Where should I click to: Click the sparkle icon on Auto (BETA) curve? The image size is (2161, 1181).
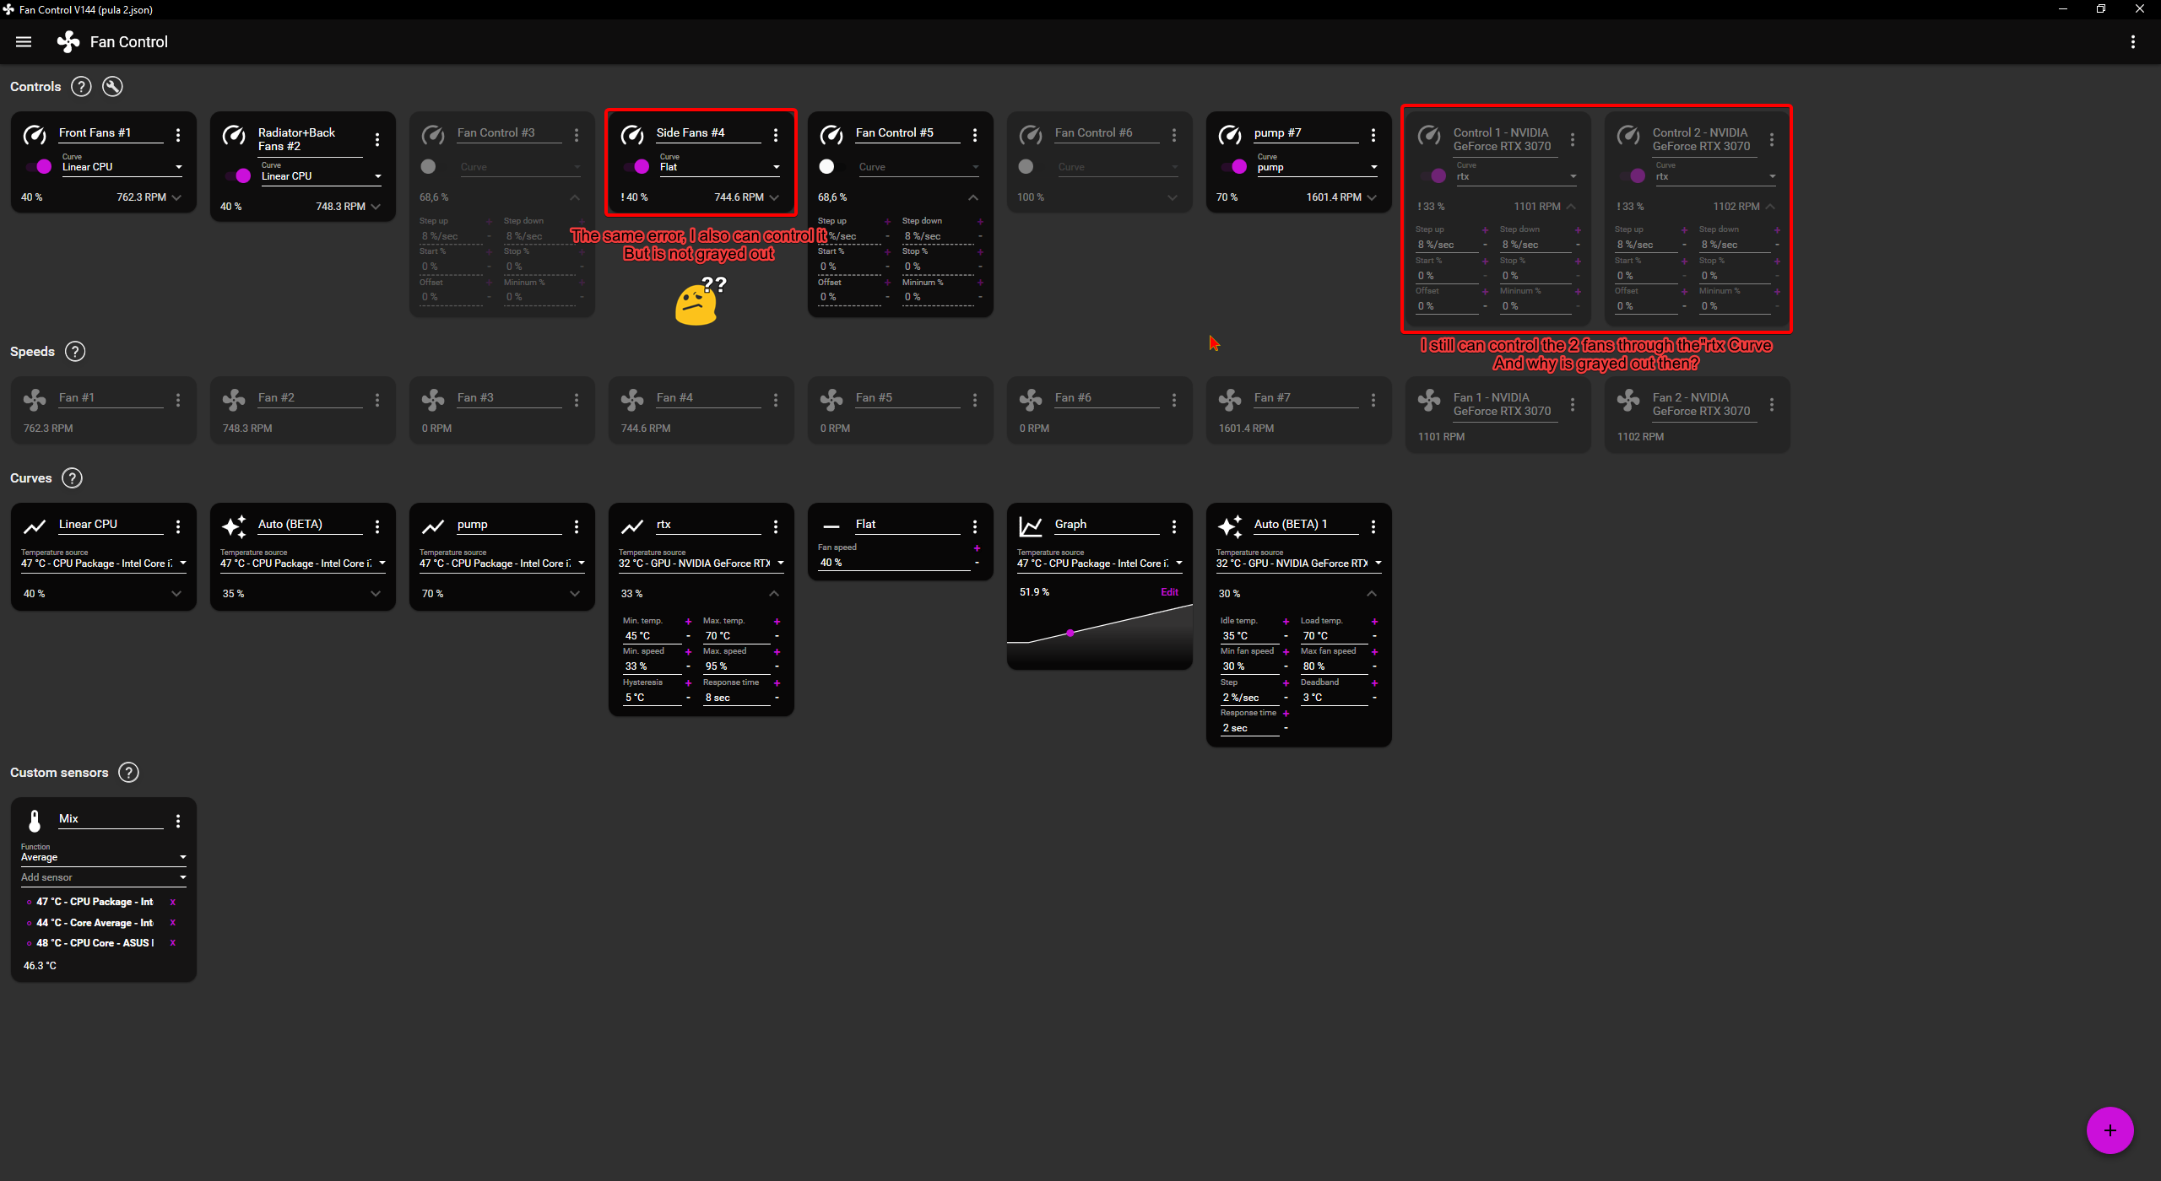pyautogui.click(x=234, y=526)
